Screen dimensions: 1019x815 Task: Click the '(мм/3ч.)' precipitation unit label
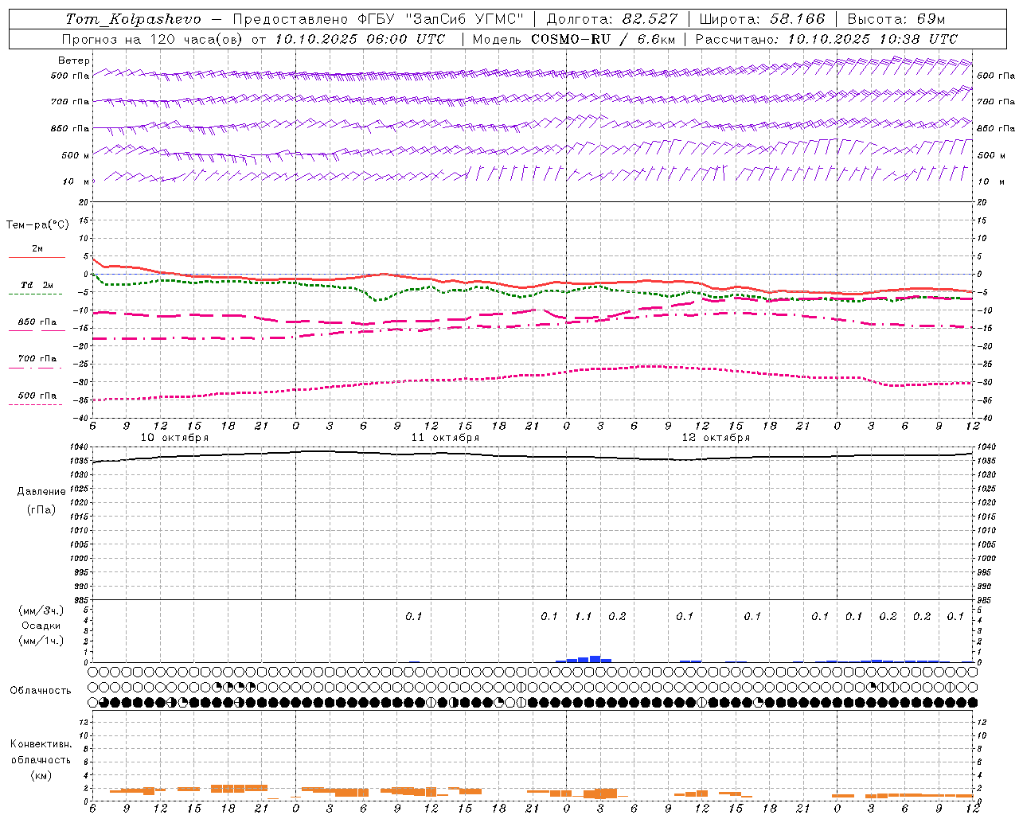pyautogui.click(x=41, y=610)
